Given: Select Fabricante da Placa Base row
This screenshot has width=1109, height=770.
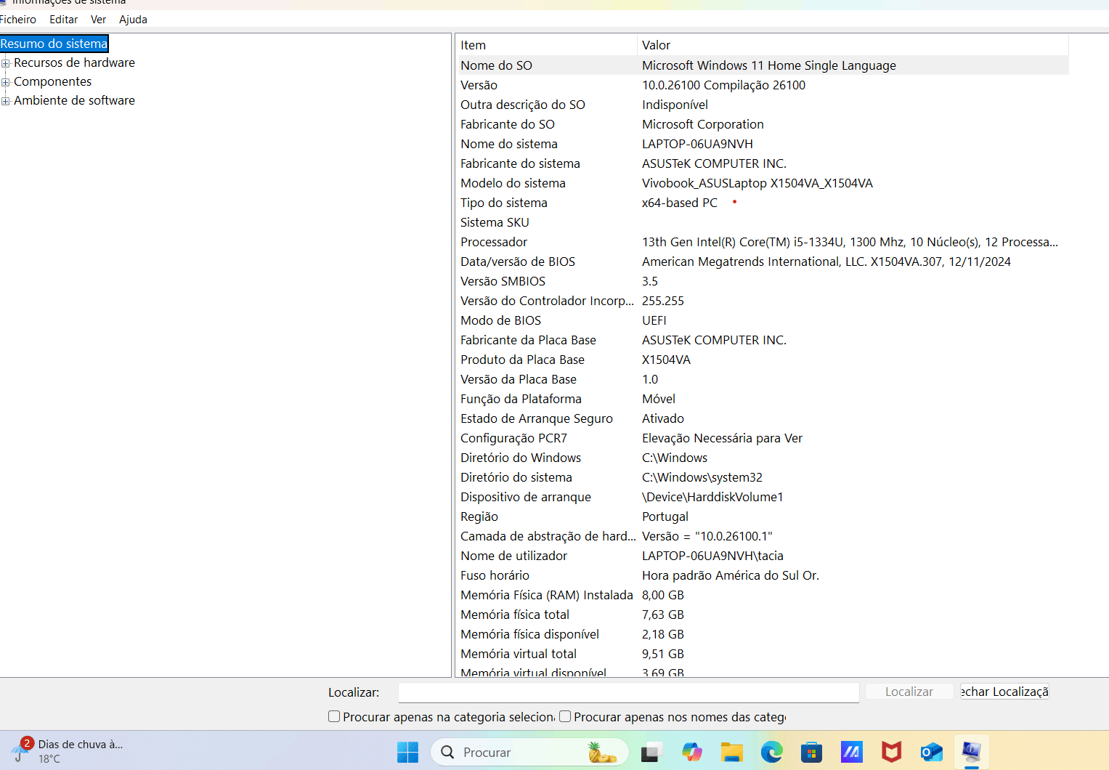Looking at the screenshot, I should (x=763, y=340).
